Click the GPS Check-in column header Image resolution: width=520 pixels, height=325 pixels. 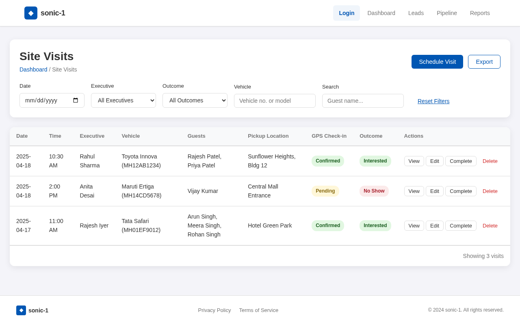[329, 136]
